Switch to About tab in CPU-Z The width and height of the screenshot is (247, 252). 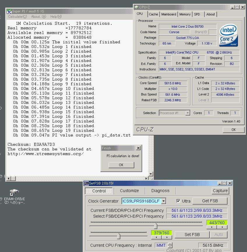(x=211, y=14)
